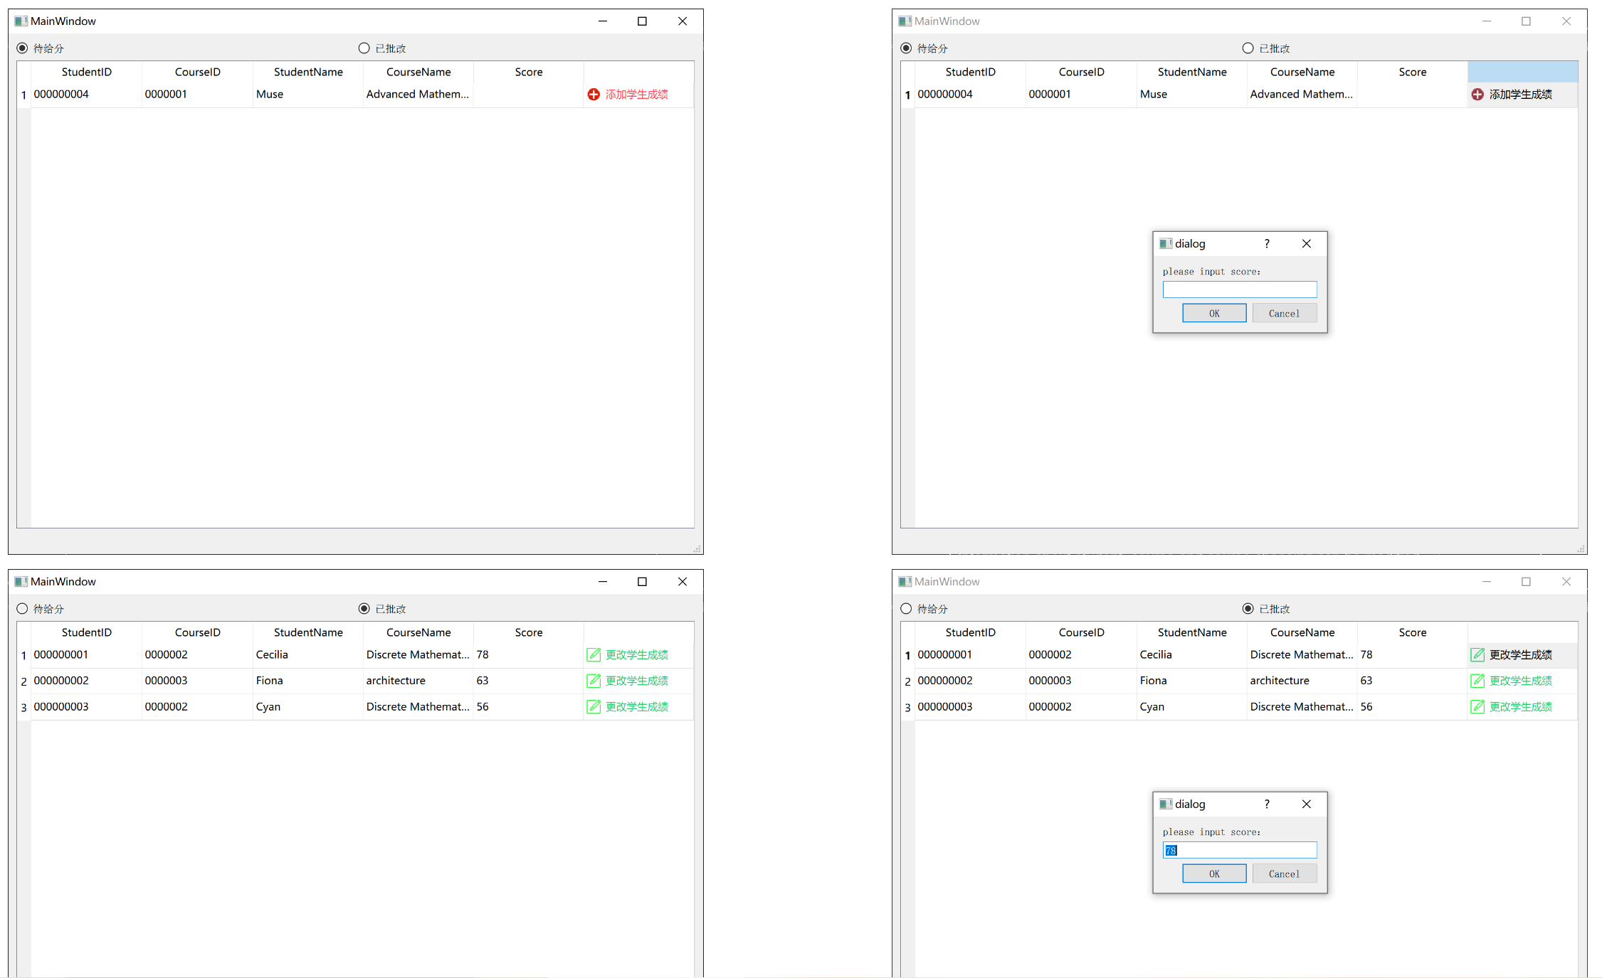Select row number 2 for Fiona

(23, 681)
